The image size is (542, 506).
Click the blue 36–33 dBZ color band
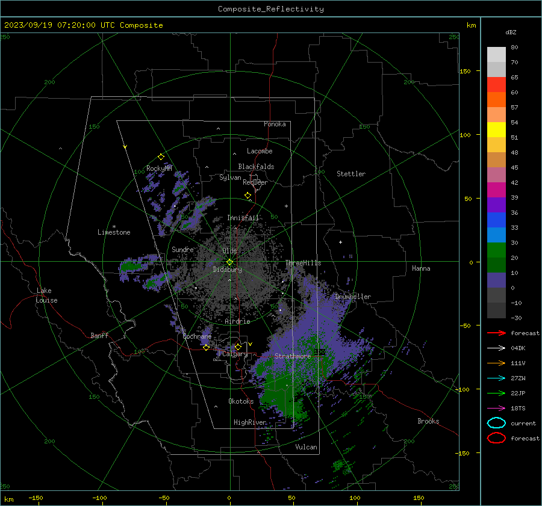(x=496, y=220)
